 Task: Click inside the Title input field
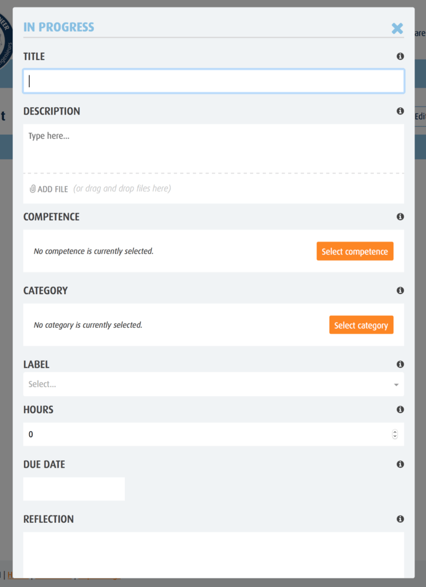[x=212, y=81]
